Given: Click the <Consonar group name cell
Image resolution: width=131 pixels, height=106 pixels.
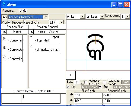Looking at the screenshot, I should pyautogui.click(x=15, y=39).
